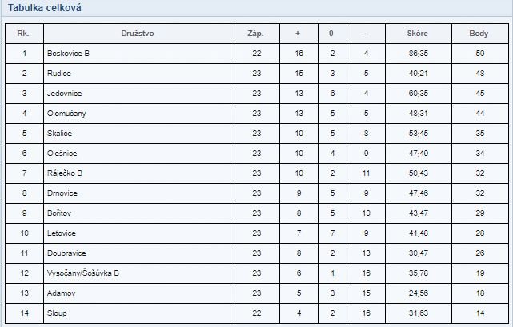The height and width of the screenshot is (327, 513).
Task: Click the Body column header
Action: tap(480, 34)
